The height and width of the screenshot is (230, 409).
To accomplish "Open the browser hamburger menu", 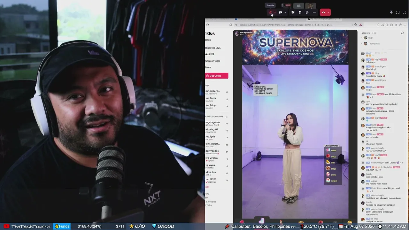I will pyautogui.click(x=405, y=25).
